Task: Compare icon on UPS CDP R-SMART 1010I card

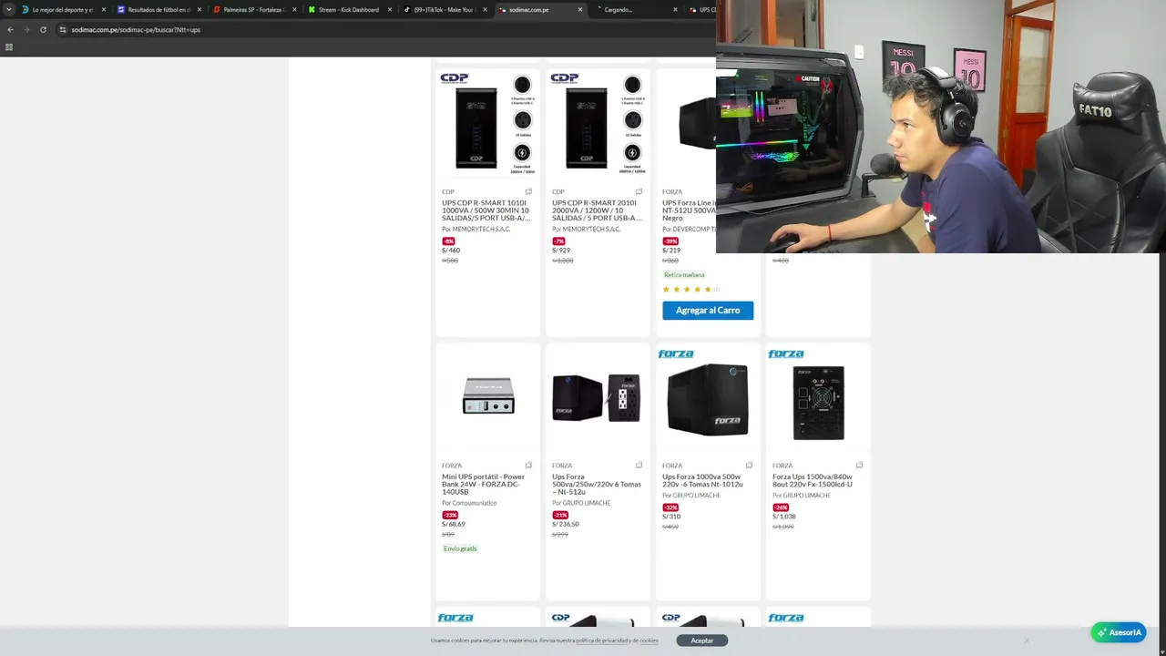Action: [x=528, y=192]
